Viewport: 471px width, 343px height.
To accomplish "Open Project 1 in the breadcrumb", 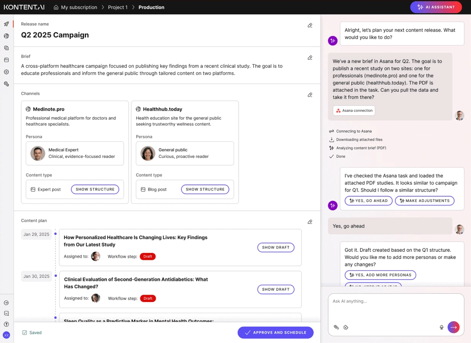I will coord(117,7).
